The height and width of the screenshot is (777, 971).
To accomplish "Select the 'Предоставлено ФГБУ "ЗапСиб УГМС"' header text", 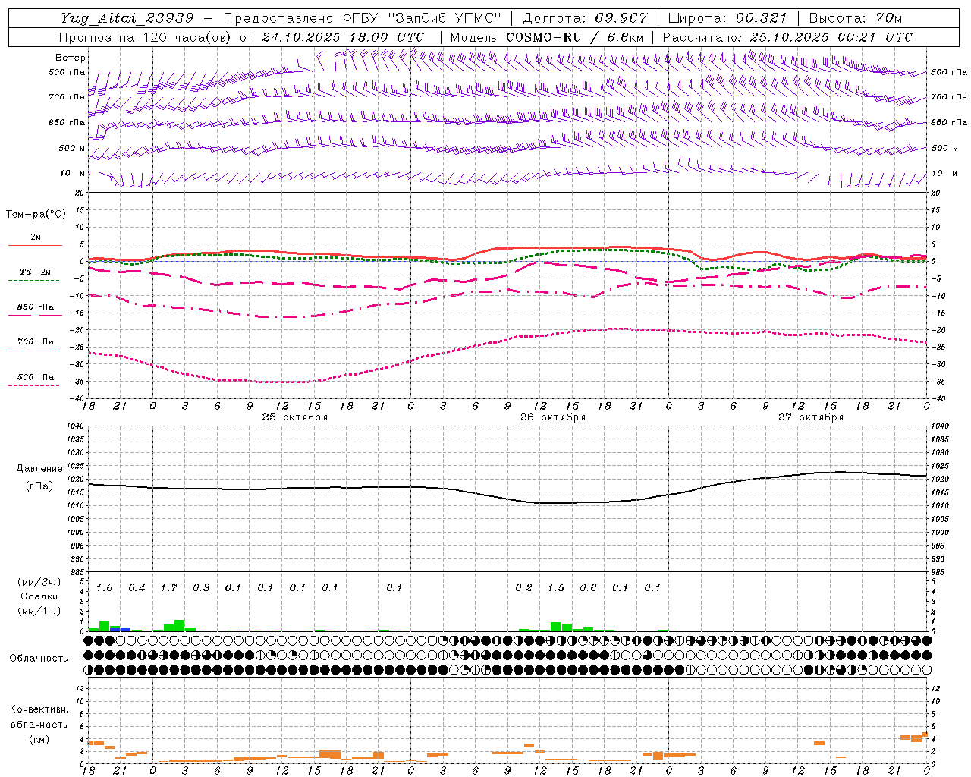I will pyautogui.click(x=363, y=18).
